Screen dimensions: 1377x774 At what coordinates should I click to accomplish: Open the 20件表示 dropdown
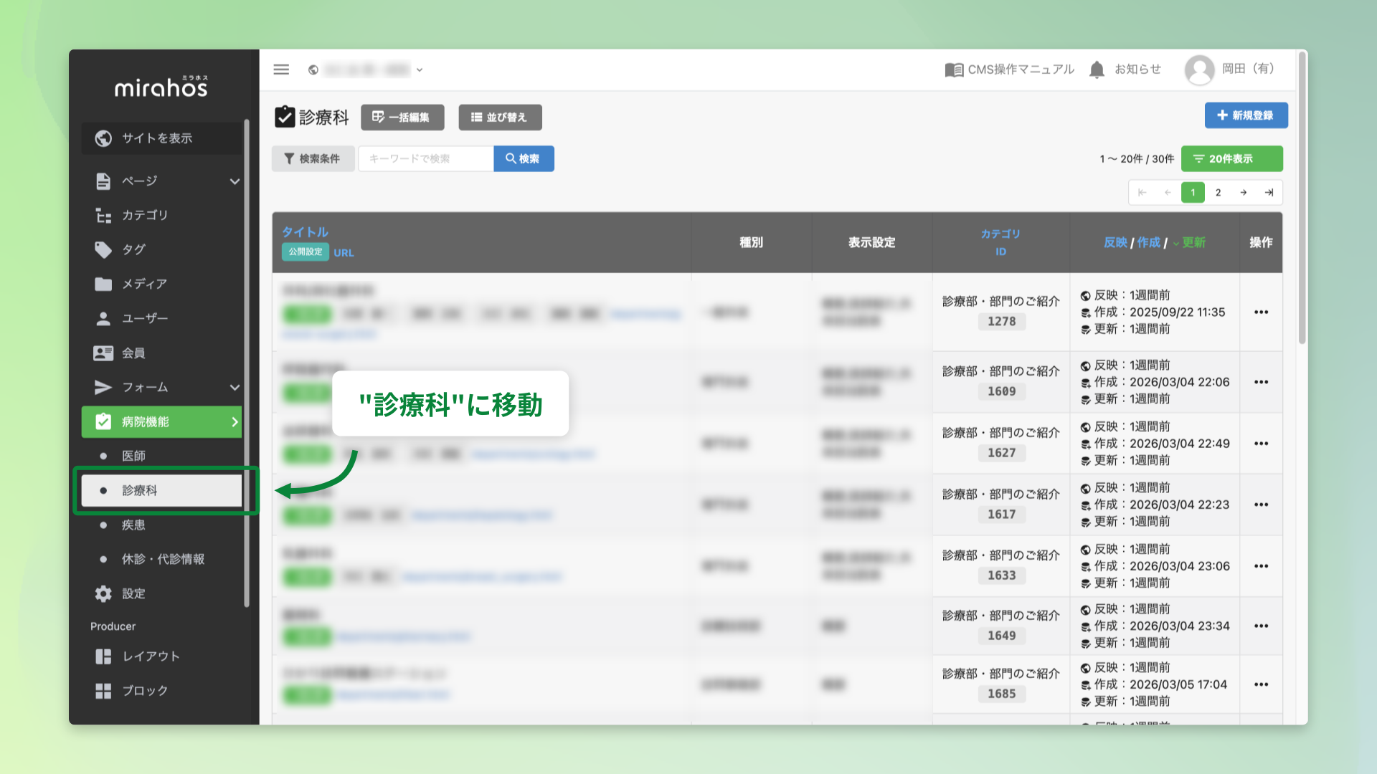coord(1231,158)
